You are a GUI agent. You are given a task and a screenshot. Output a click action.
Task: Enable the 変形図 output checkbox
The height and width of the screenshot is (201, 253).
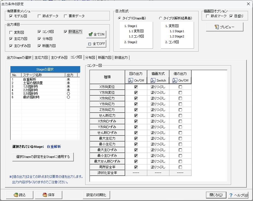click(11, 32)
